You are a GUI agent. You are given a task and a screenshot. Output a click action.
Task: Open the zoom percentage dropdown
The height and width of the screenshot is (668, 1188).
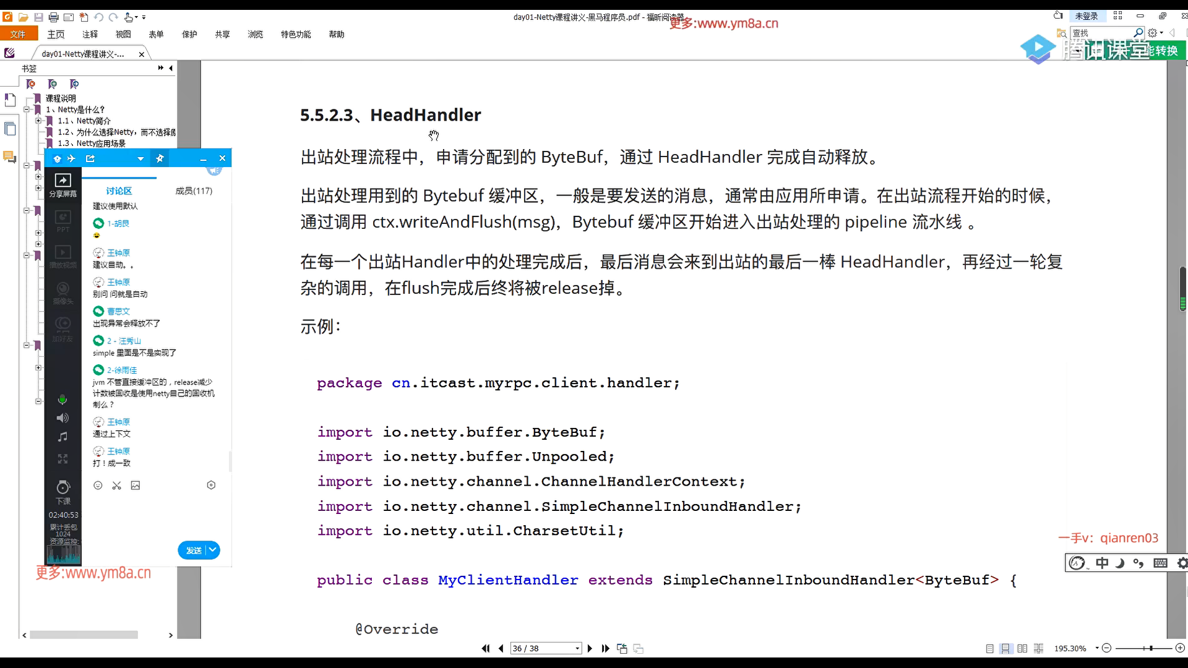(x=1096, y=648)
